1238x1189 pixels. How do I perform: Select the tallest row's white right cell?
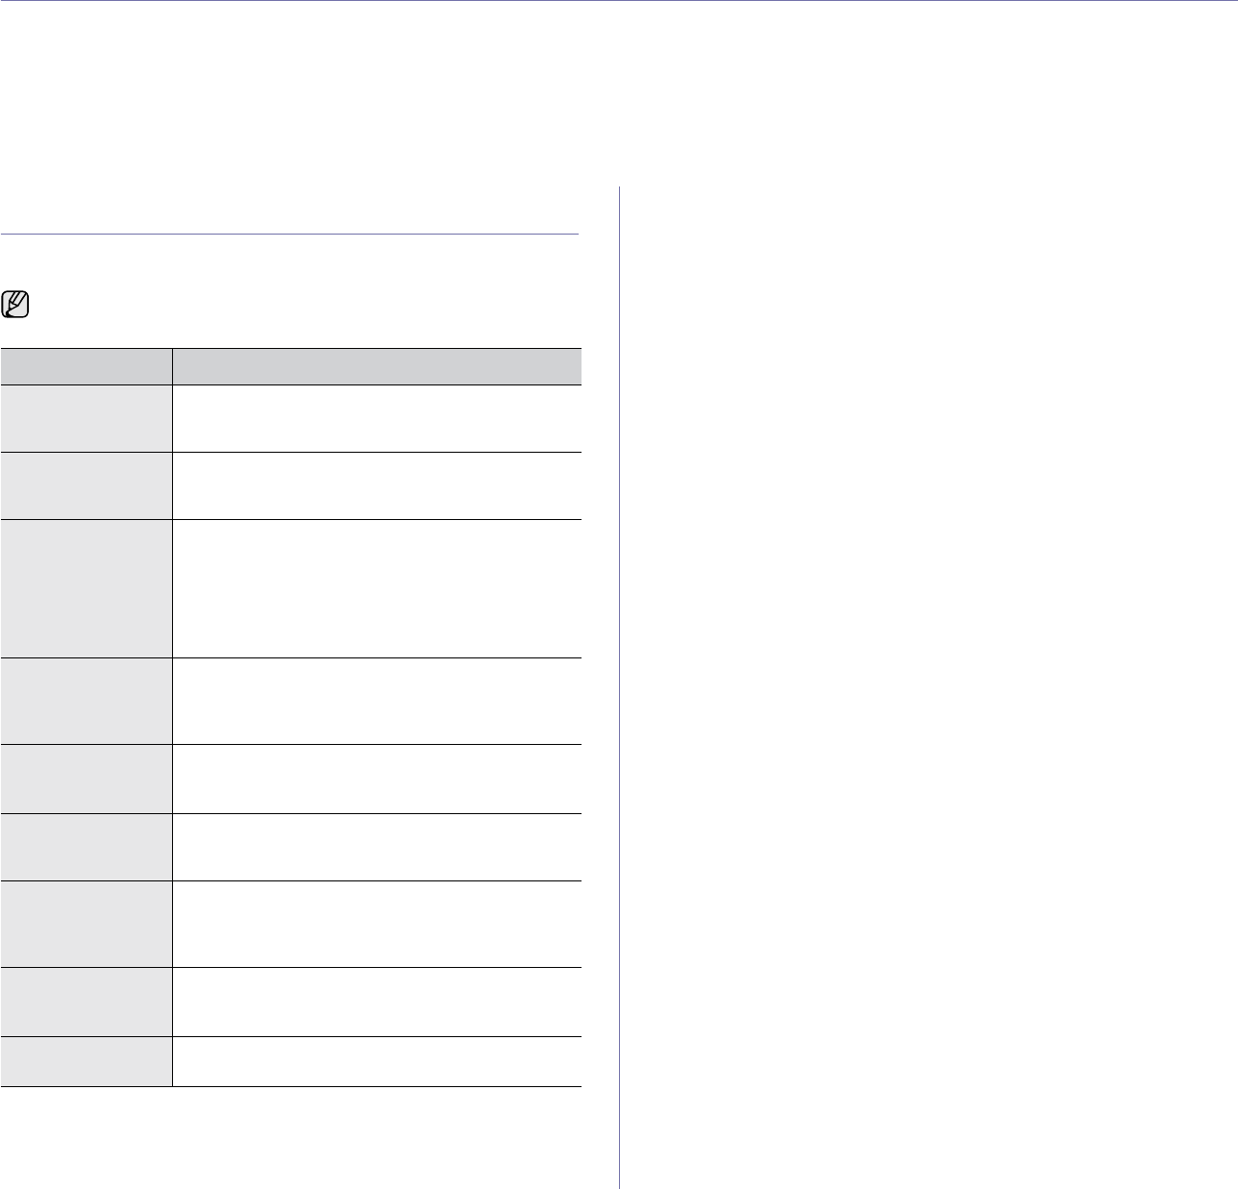(377, 588)
